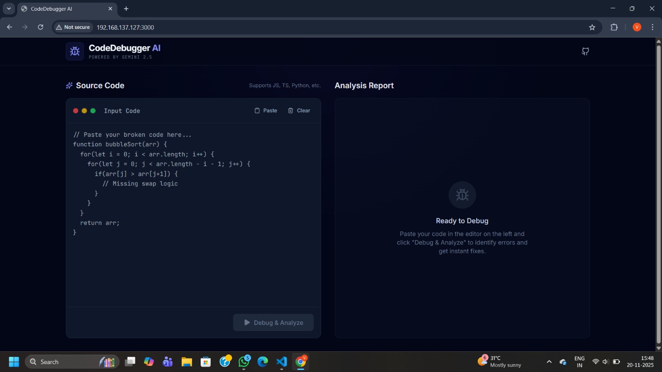Image resolution: width=662 pixels, height=372 pixels.
Task: Click the bug icon above Ready to Debug
Action: click(x=462, y=195)
